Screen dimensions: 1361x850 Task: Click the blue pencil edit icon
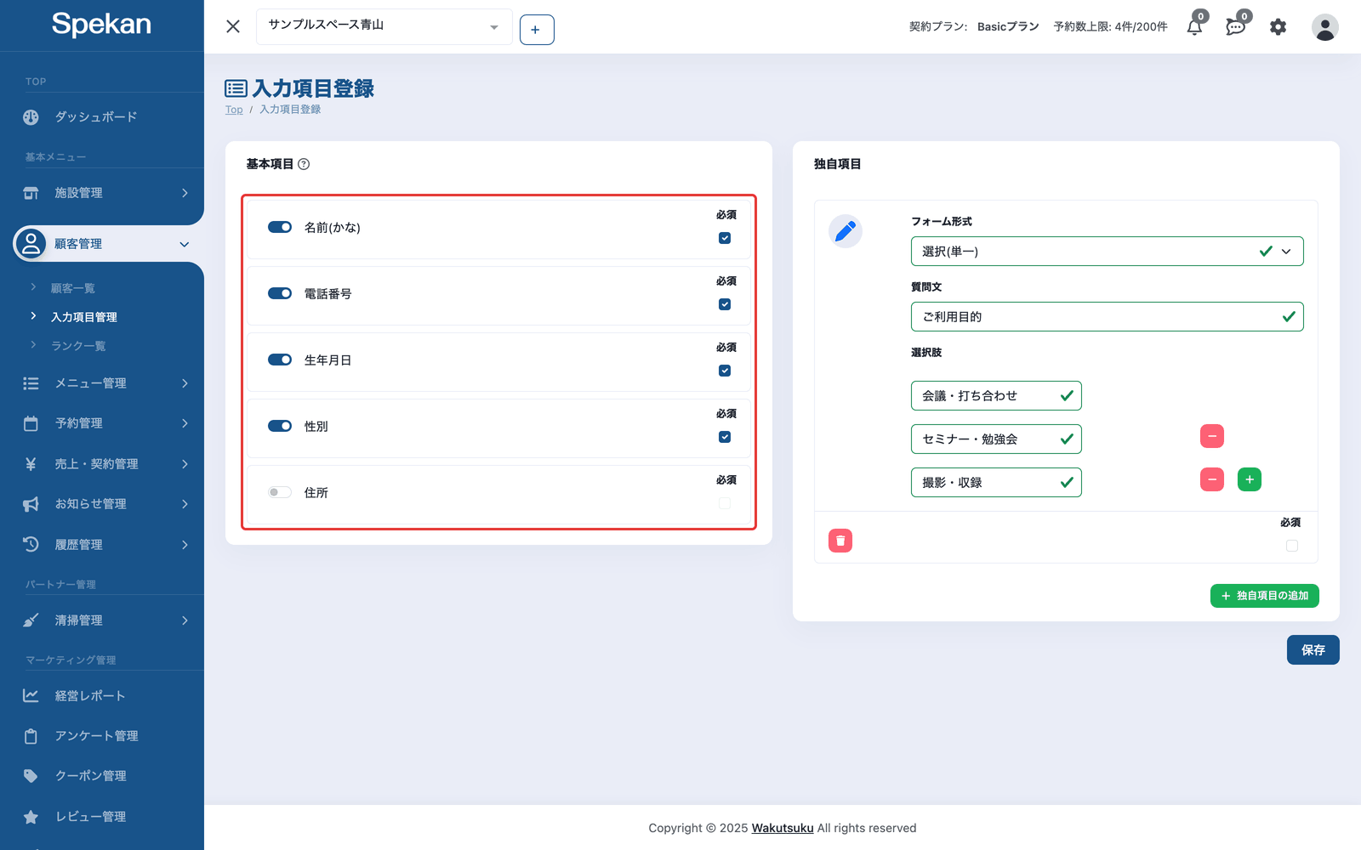(x=846, y=231)
